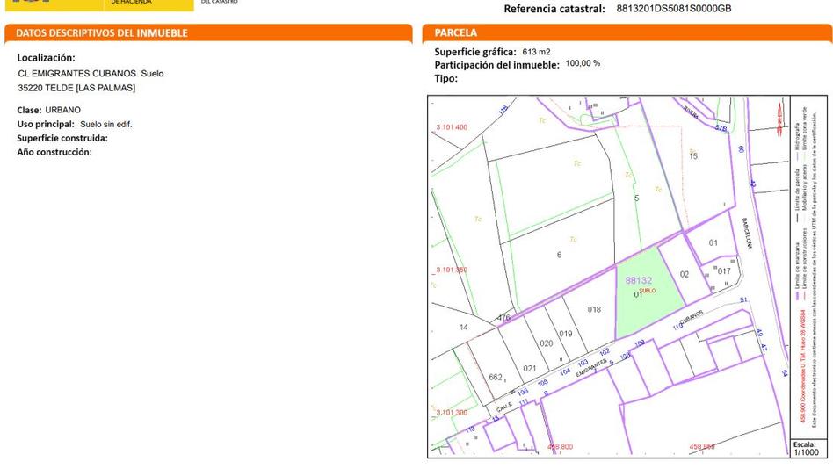Click parcel 021 on the map
Image resolution: width=833 pixels, height=476 pixels.
pyautogui.click(x=529, y=368)
